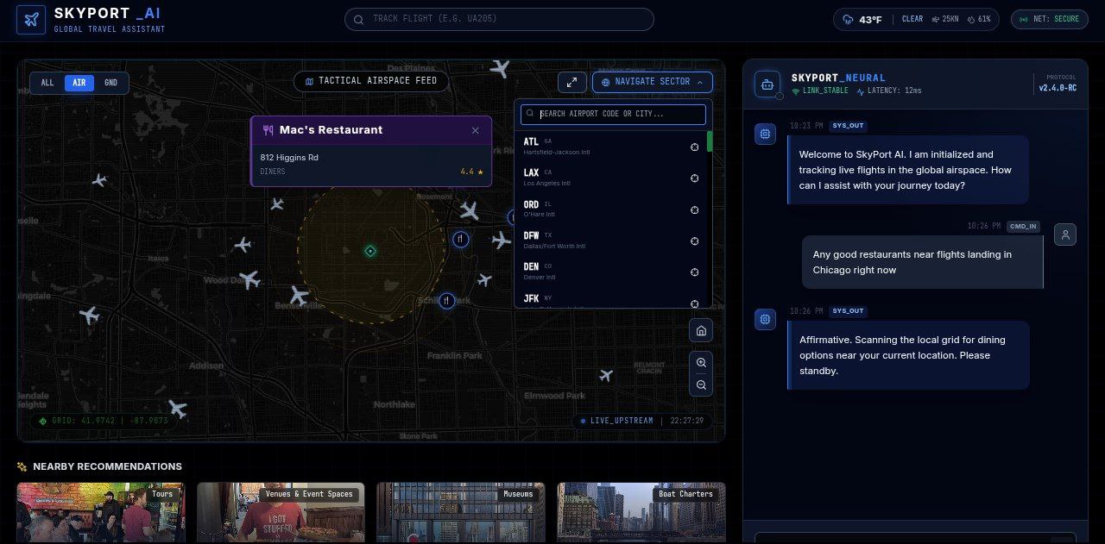Select the ALL map filter
The width and height of the screenshot is (1105, 544).
(47, 83)
